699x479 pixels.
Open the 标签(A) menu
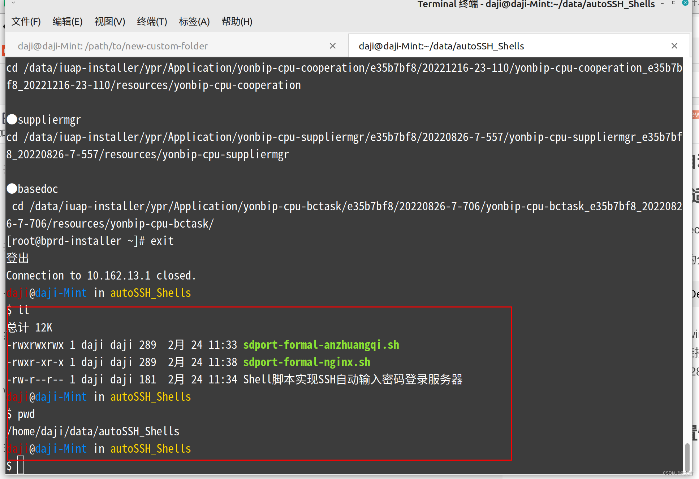[x=194, y=22]
